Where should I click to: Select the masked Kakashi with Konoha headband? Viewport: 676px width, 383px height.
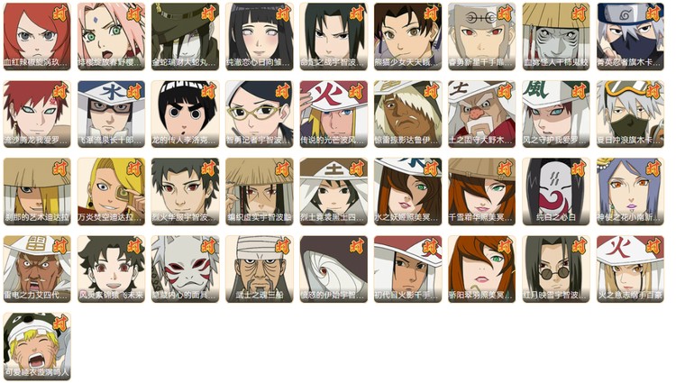(630, 36)
